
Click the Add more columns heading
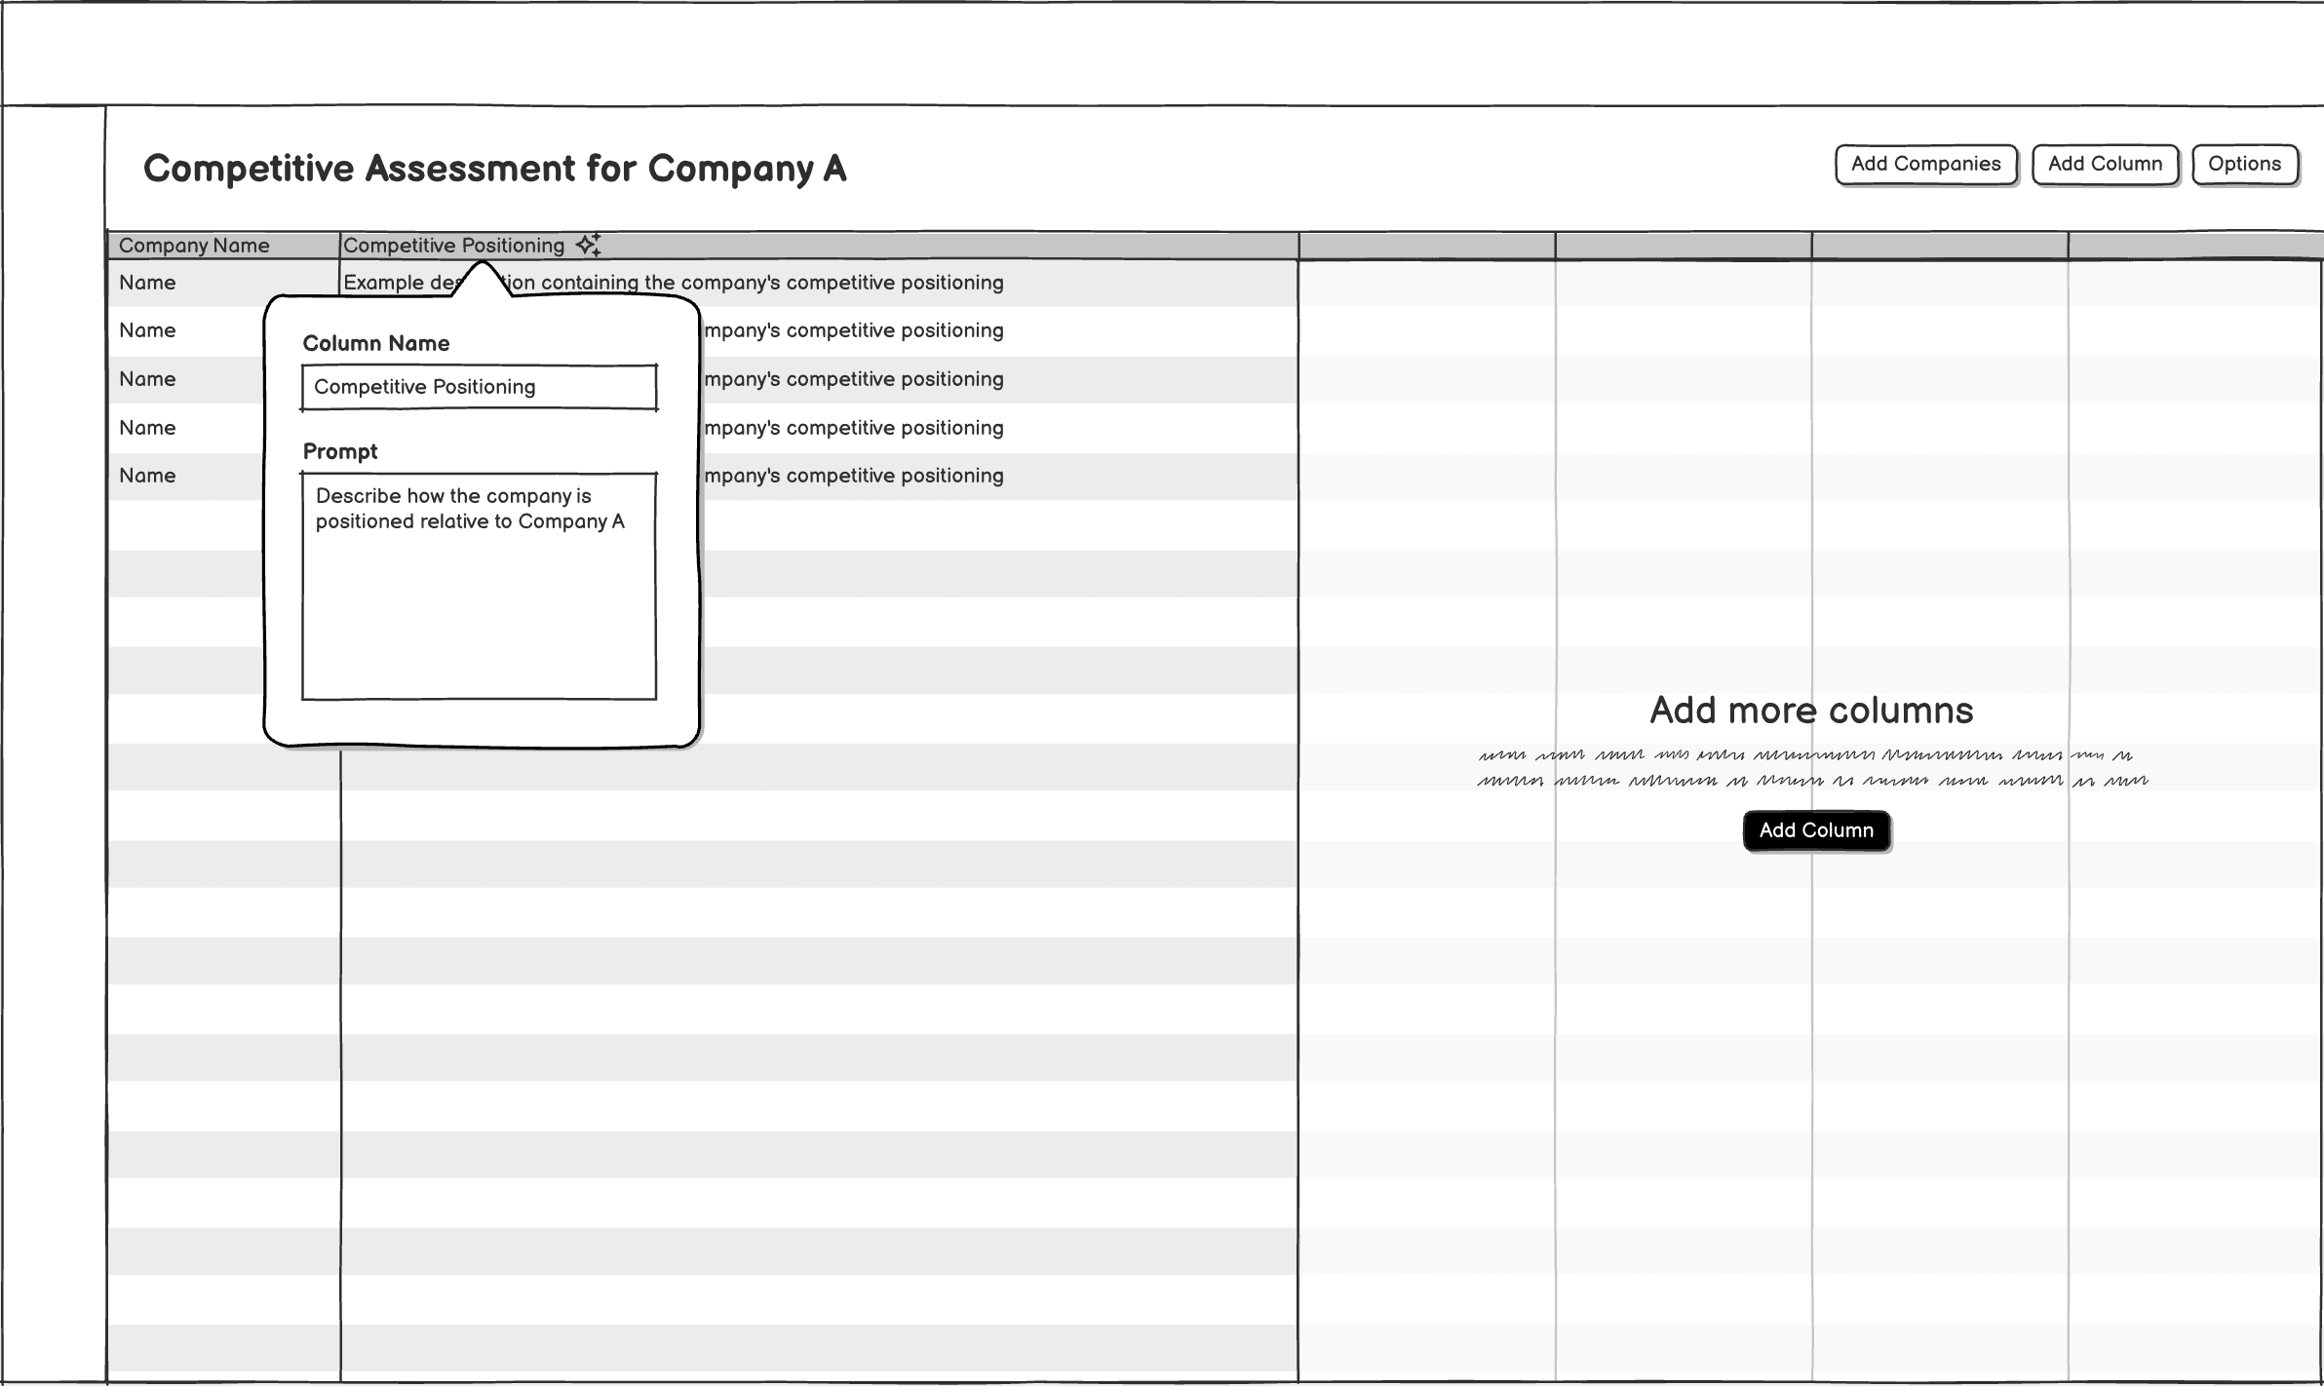pyautogui.click(x=1811, y=711)
